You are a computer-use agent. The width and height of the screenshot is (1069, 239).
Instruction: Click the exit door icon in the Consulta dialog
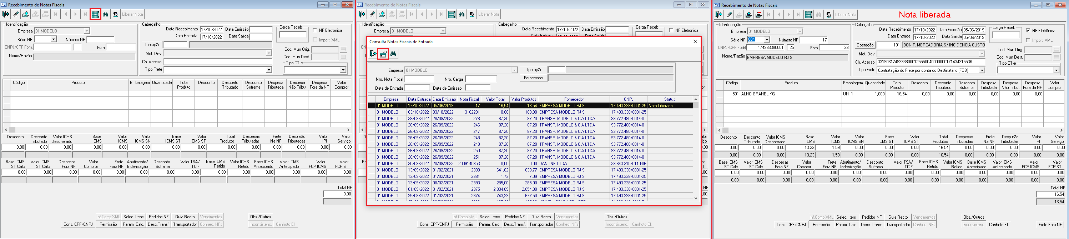(x=373, y=54)
